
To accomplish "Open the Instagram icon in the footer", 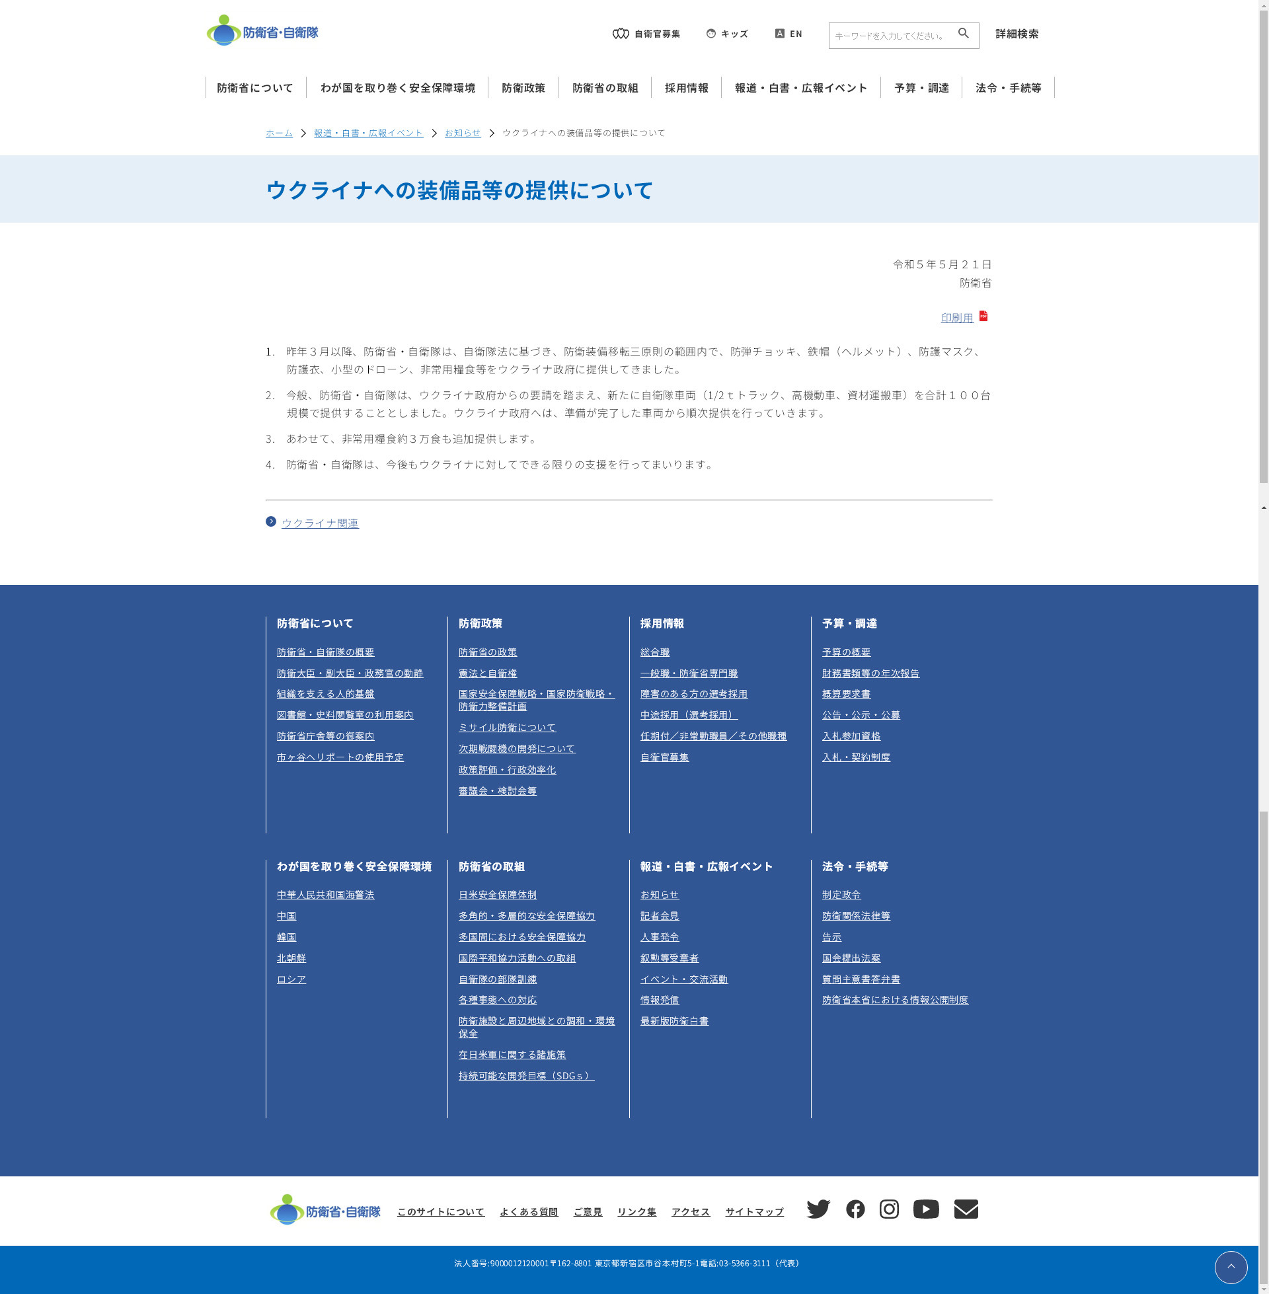I will 889,1209.
